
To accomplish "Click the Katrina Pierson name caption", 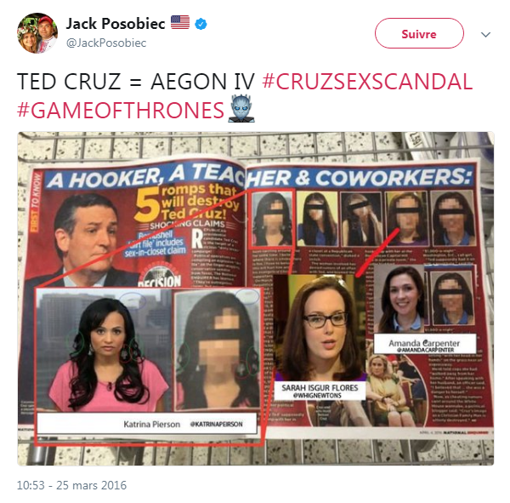I will [151, 424].
